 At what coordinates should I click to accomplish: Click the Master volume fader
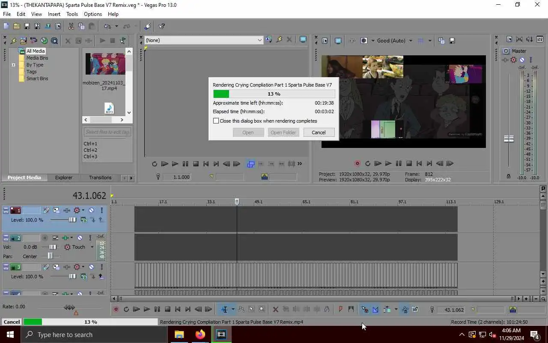pyautogui.click(x=509, y=139)
